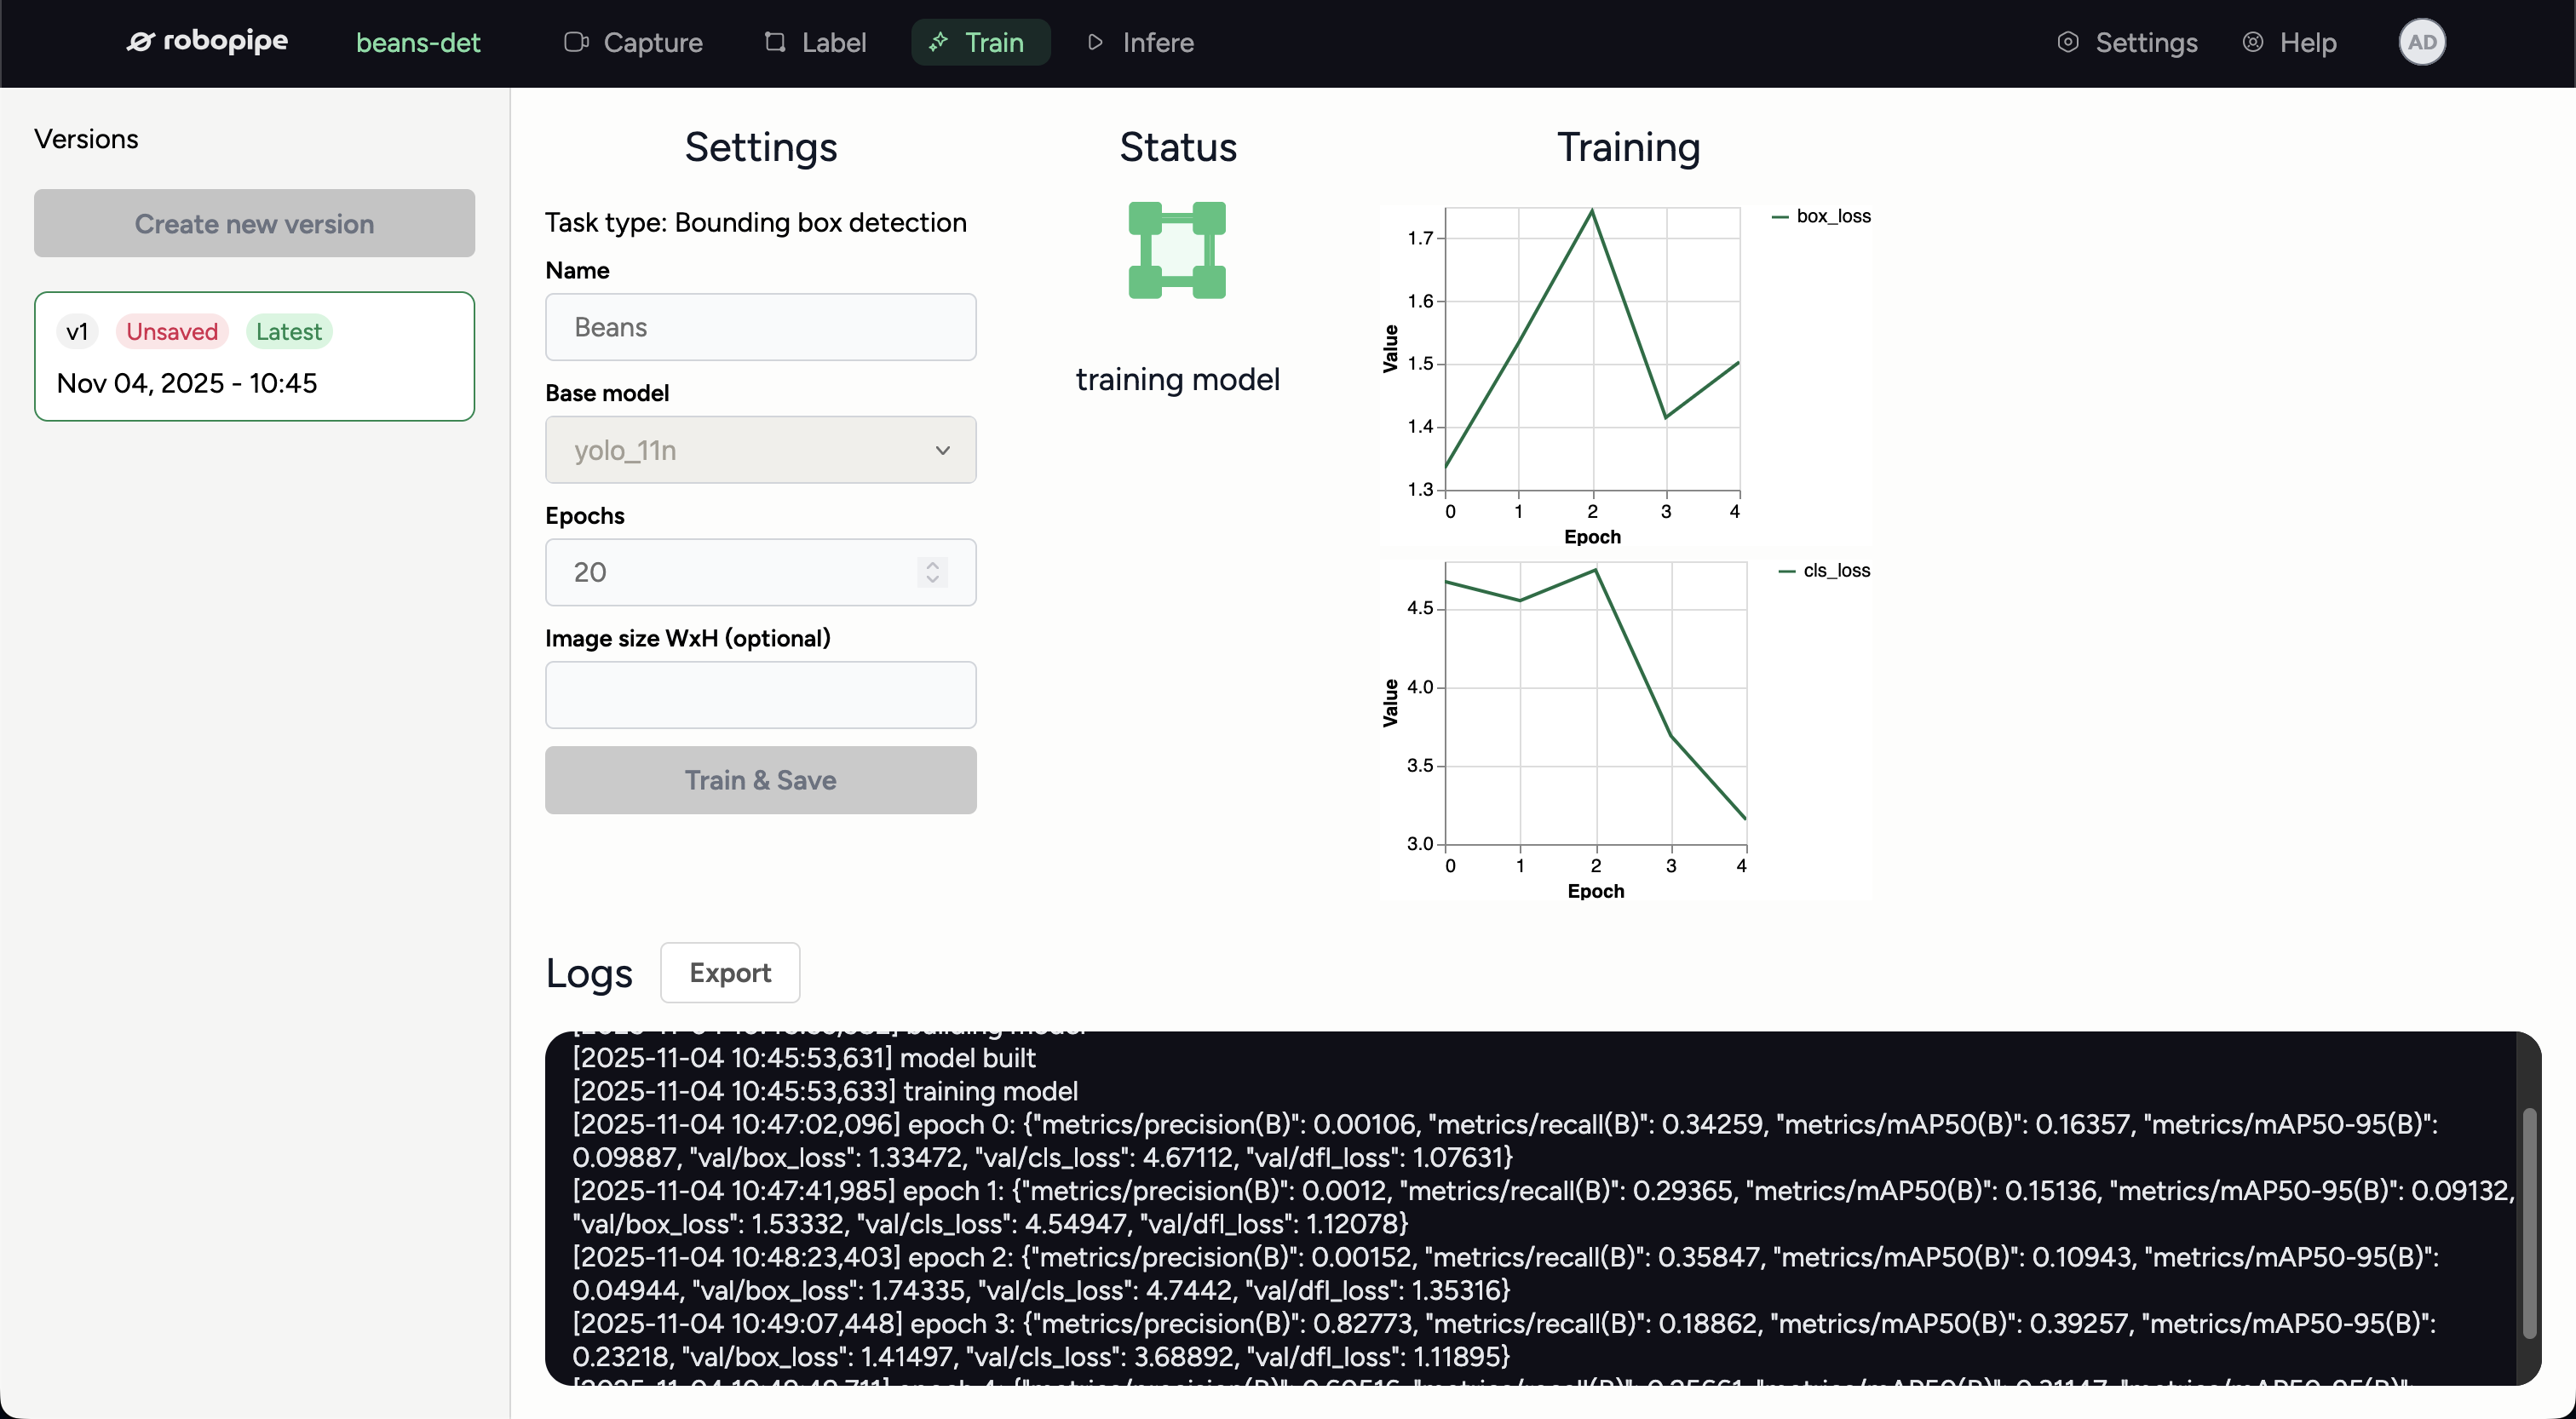Screen dimensions: 2576x1419
Task: Open the beans-det project menu item
Action: 419,42
